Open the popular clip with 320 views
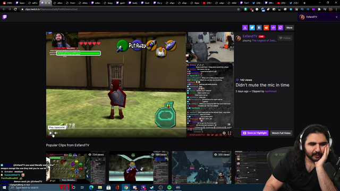The height and width of the screenshot is (191, 340). pyautogui.click(x=201, y=168)
